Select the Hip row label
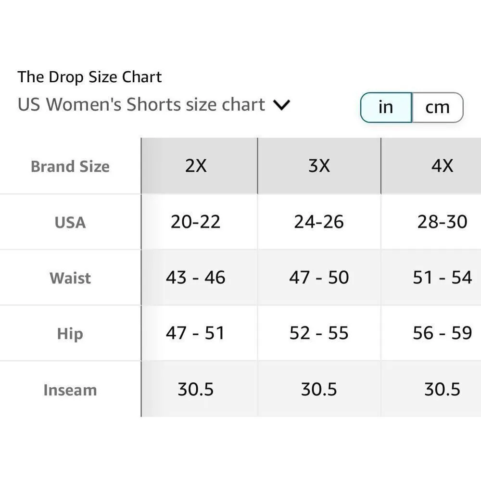This screenshot has height=481, width=481. point(70,333)
